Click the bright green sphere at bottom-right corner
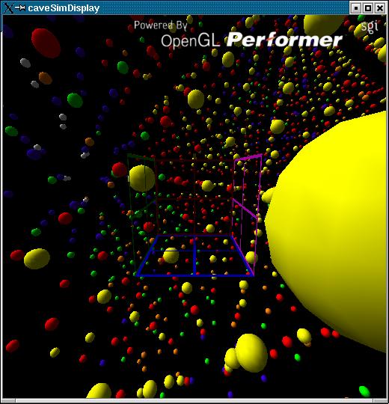This screenshot has width=389, height=404. [364, 391]
